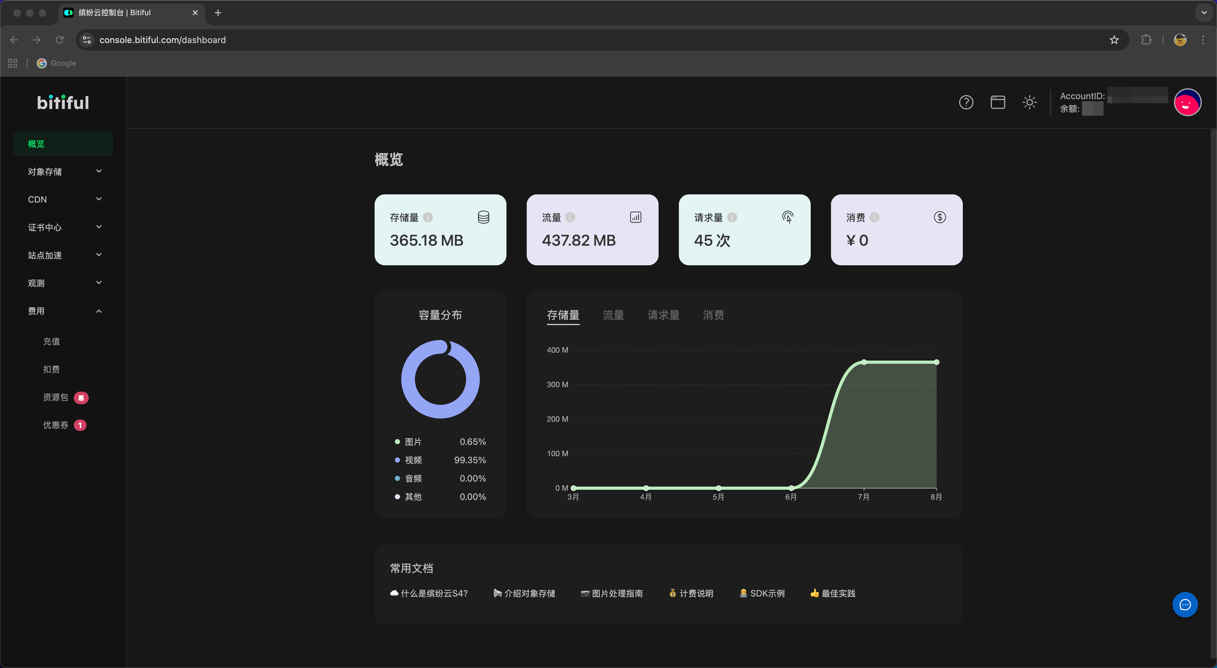
Task: Open Chrome three-dot menu
Action: [x=1203, y=40]
